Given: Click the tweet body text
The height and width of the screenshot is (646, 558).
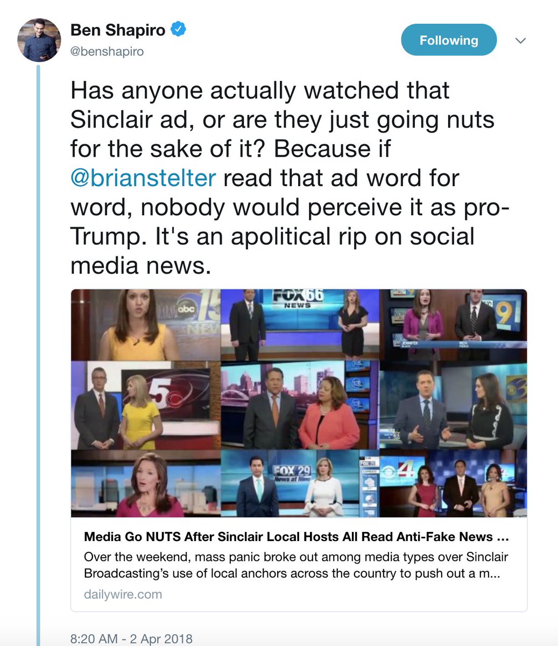Looking at the screenshot, I should pos(282,178).
